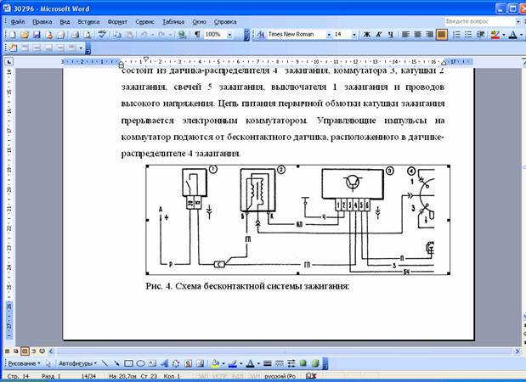Image resolution: width=526 pixels, height=382 pixels.
Task: Open a file with the folder icon
Action: tap(24, 35)
